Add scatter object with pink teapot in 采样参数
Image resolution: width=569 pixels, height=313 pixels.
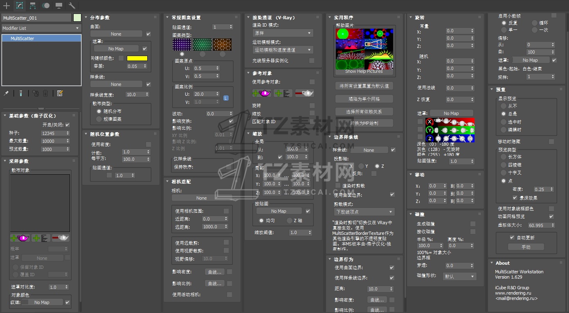pos(20,238)
